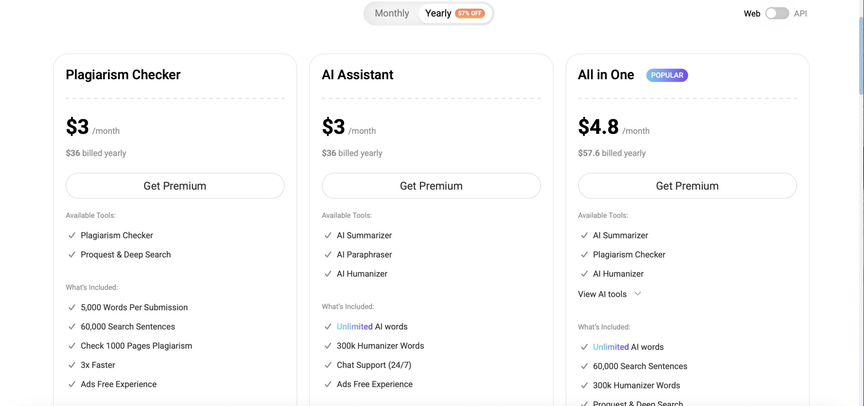Image resolution: width=864 pixels, height=406 pixels.
Task: Click the Web label beside the toggle
Action: [752, 13]
